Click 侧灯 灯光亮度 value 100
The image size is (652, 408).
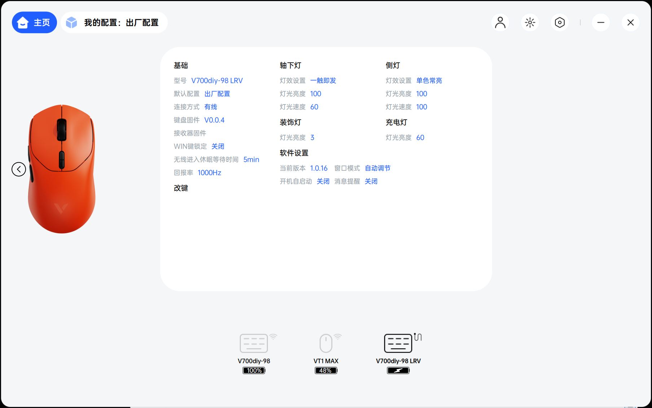pos(422,94)
